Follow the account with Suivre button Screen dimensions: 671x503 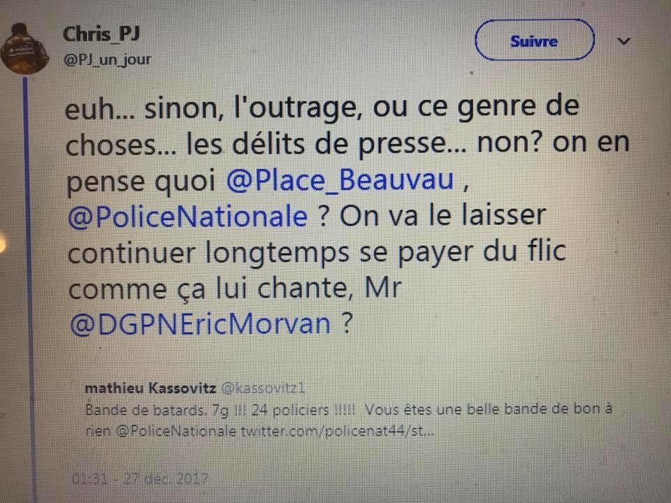click(x=535, y=41)
